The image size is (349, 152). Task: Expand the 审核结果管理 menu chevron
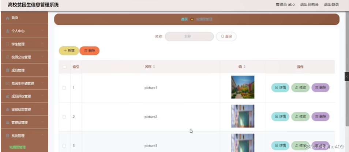coord(42,109)
